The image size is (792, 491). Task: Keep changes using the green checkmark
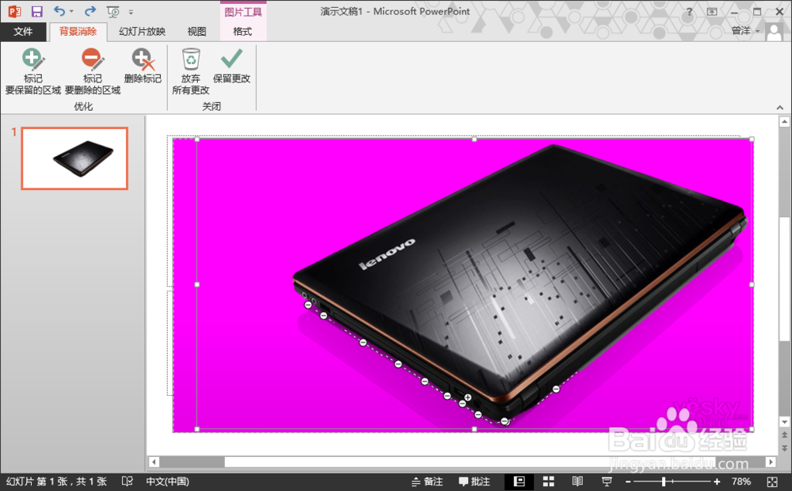coord(231,67)
